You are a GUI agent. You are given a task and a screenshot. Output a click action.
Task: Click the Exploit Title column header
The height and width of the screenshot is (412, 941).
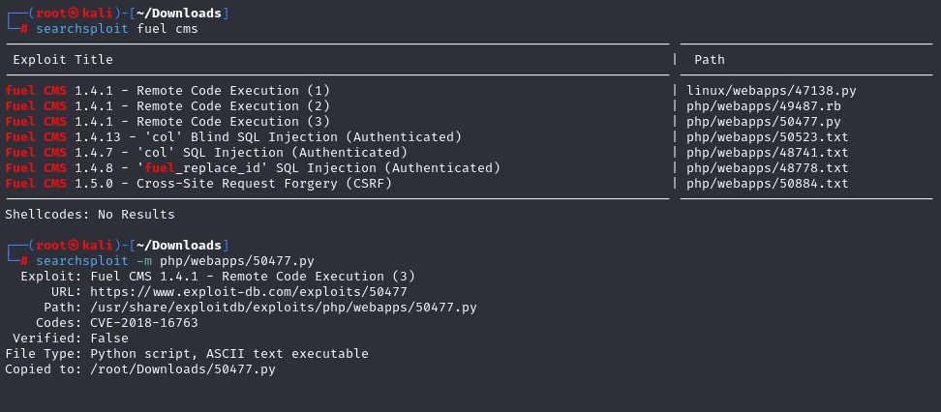point(63,59)
